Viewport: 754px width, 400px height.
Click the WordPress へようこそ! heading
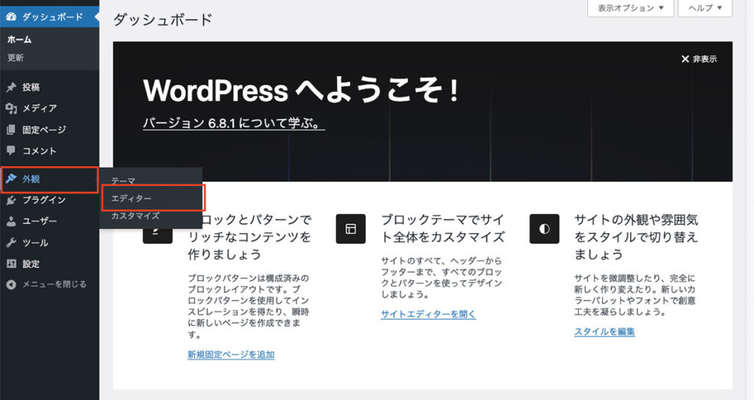tap(301, 90)
